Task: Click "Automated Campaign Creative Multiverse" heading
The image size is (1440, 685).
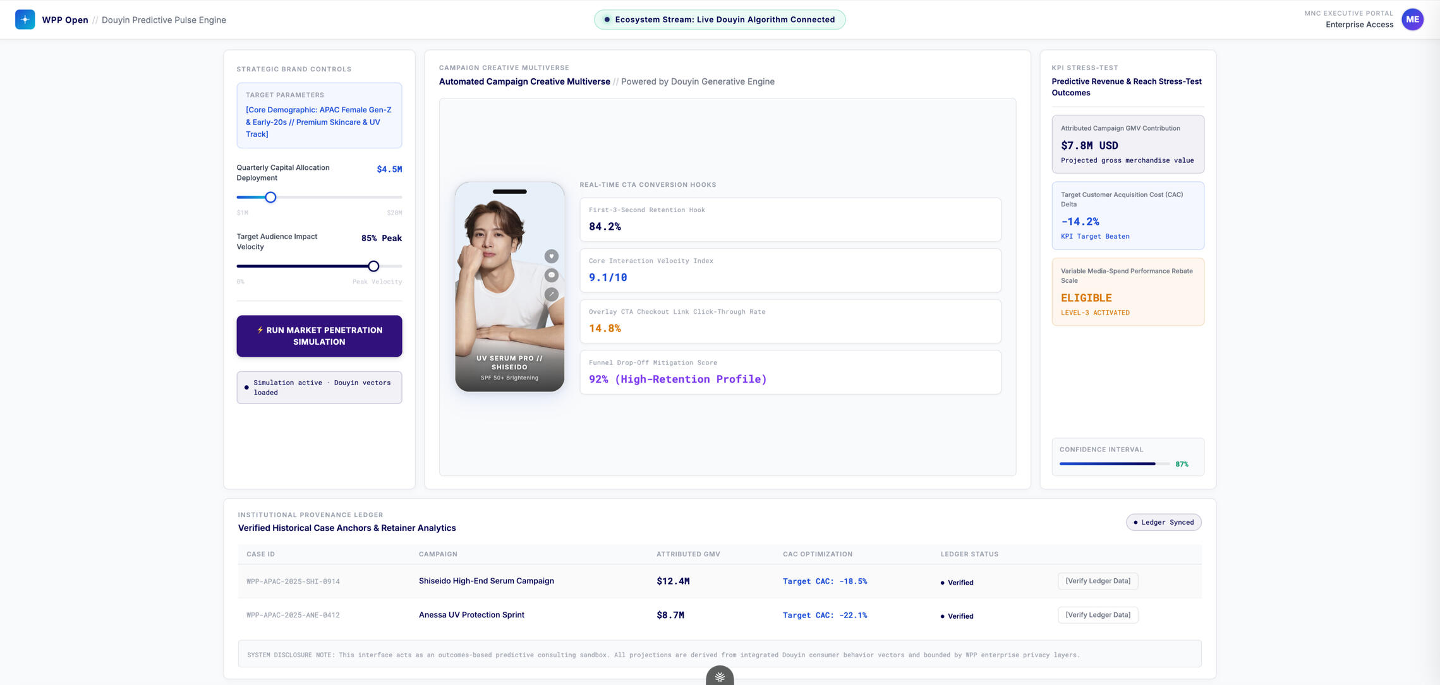Action: tap(524, 81)
